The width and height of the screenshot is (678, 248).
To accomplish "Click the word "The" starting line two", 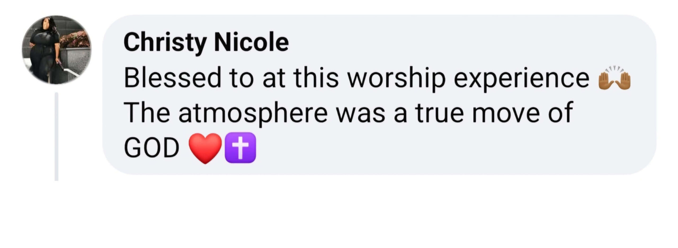I will 147,113.
